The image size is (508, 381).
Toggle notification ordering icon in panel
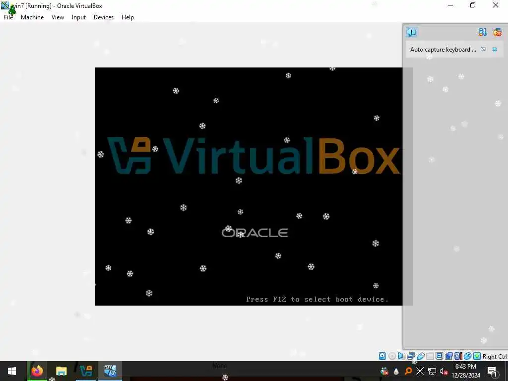point(483,32)
